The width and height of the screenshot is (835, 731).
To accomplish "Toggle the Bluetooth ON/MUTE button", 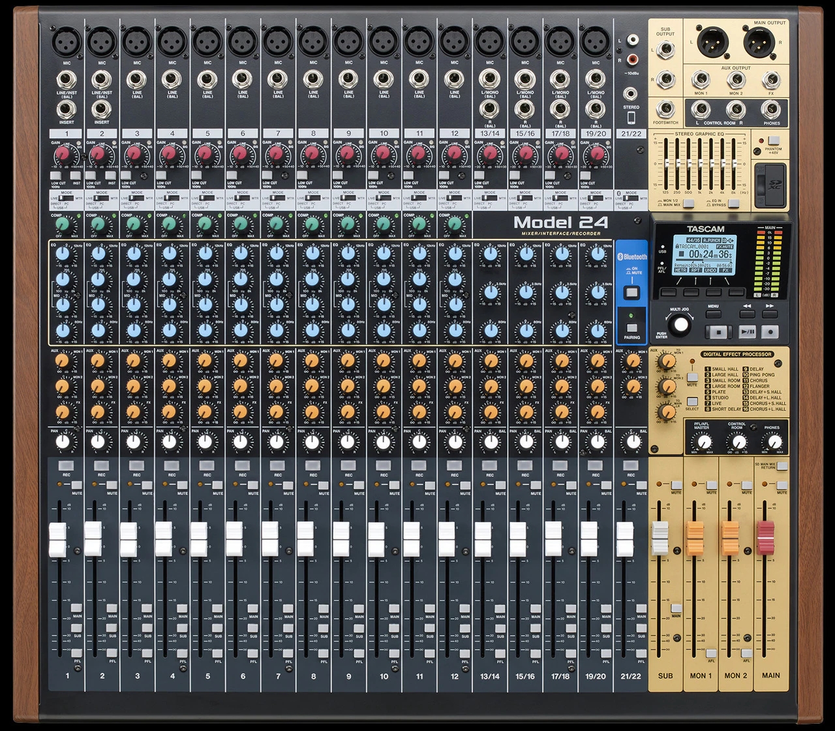I will point(631,292).
